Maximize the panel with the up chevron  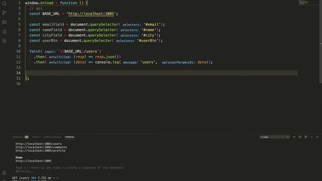coord(311,137)
